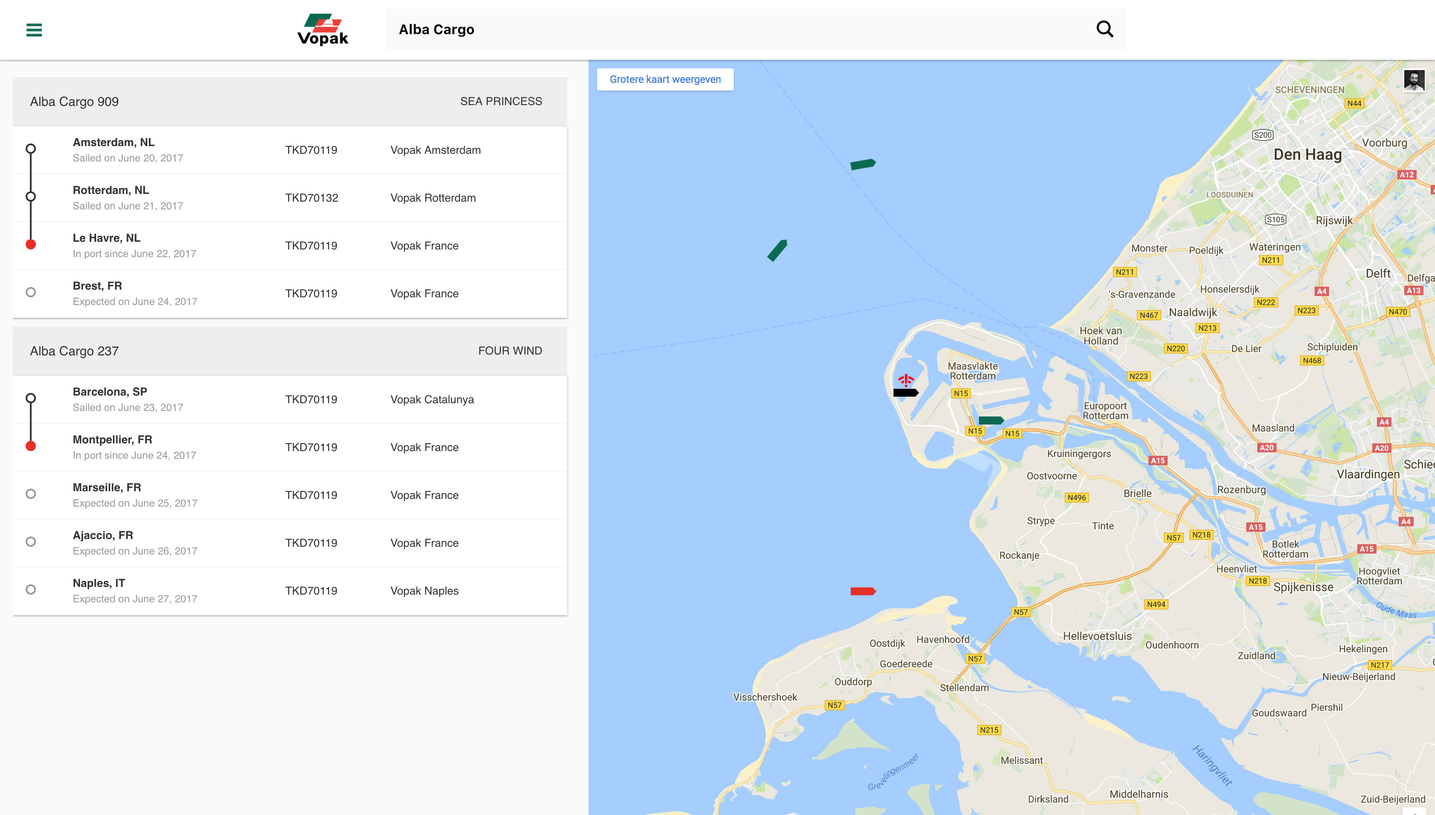Open the hamburger menu
The height and width of the screenshot is (815, 1435).
pos(34,29)
